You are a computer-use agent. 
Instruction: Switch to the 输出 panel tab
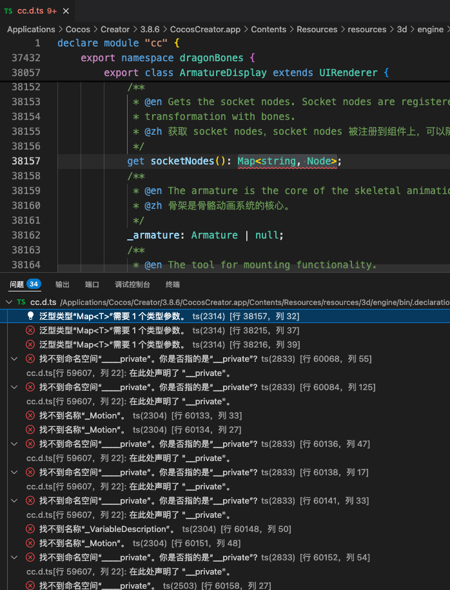[x=63, y=284]
